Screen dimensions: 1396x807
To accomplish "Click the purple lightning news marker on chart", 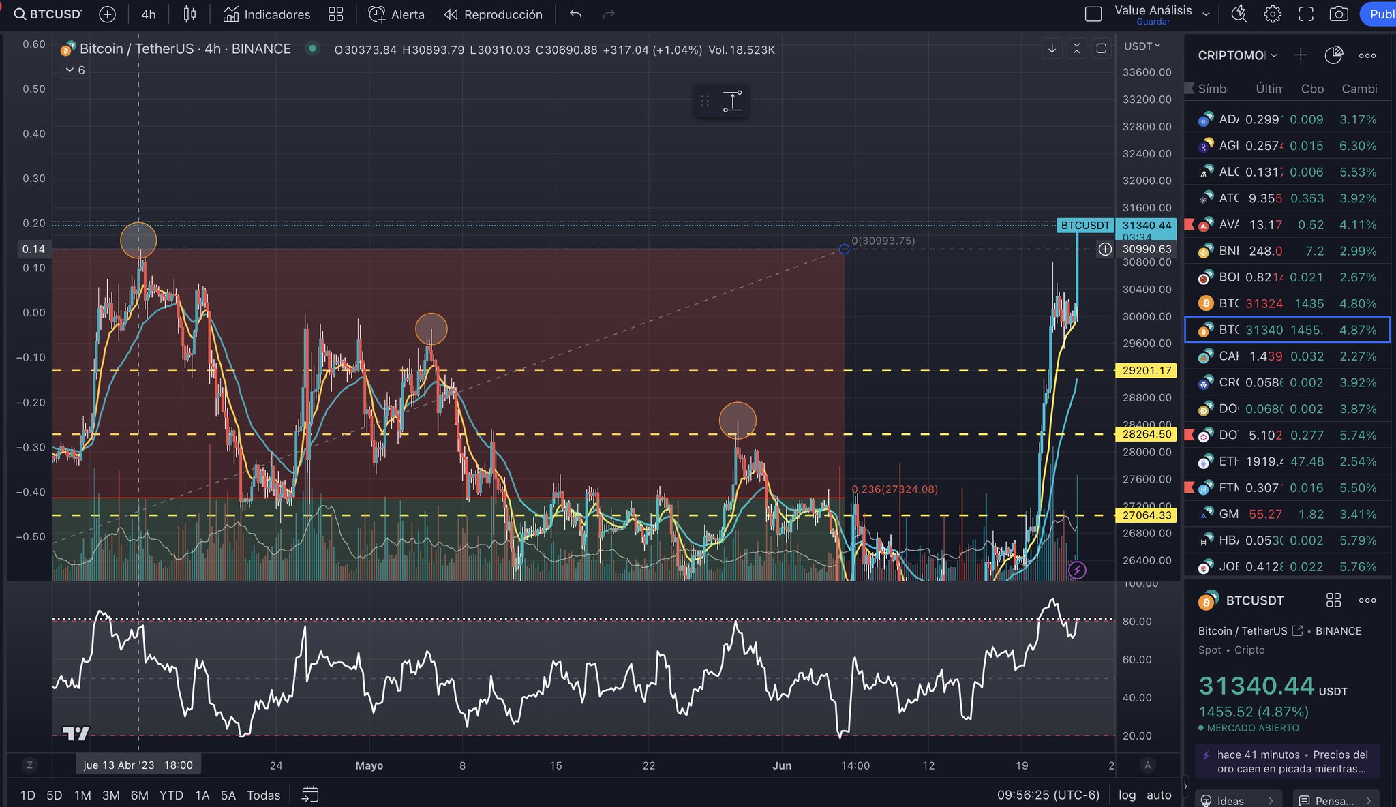I will pos(1076,570).
